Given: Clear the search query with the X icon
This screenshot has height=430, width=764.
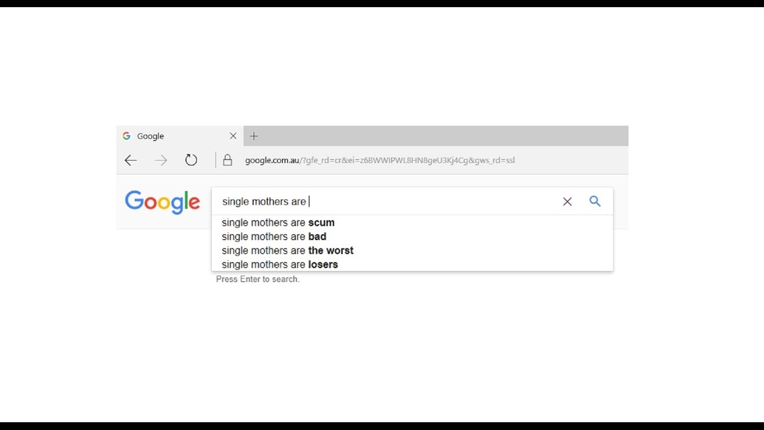Looking at the screenshot, I should (567, 202).
